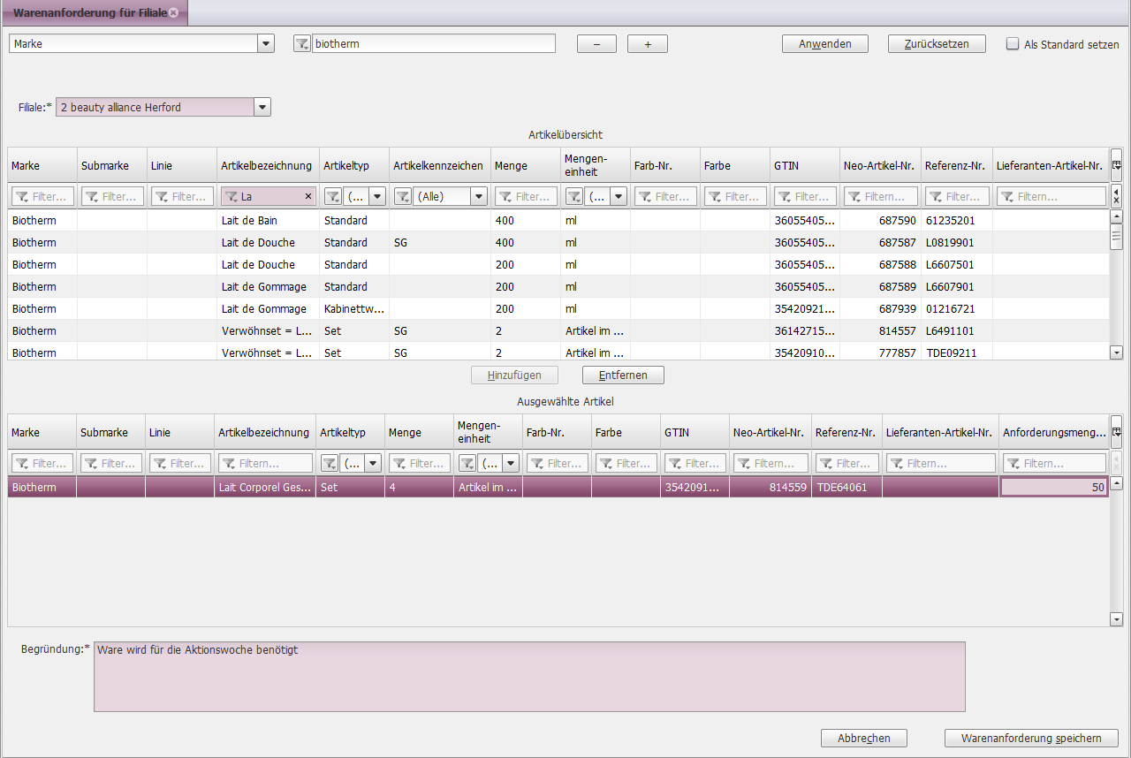Click the Linie filter field in Ausgewählte Artikel
1131x758 pixels.
click(x=180, y=463)
